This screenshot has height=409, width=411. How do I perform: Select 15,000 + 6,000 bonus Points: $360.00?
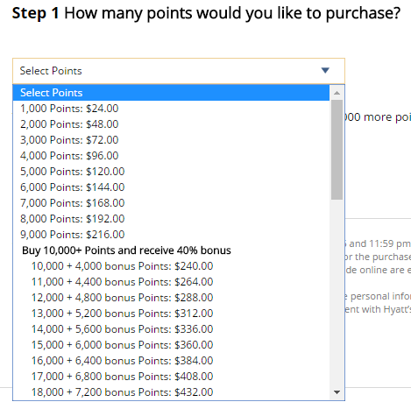click(x=171, y=345)
